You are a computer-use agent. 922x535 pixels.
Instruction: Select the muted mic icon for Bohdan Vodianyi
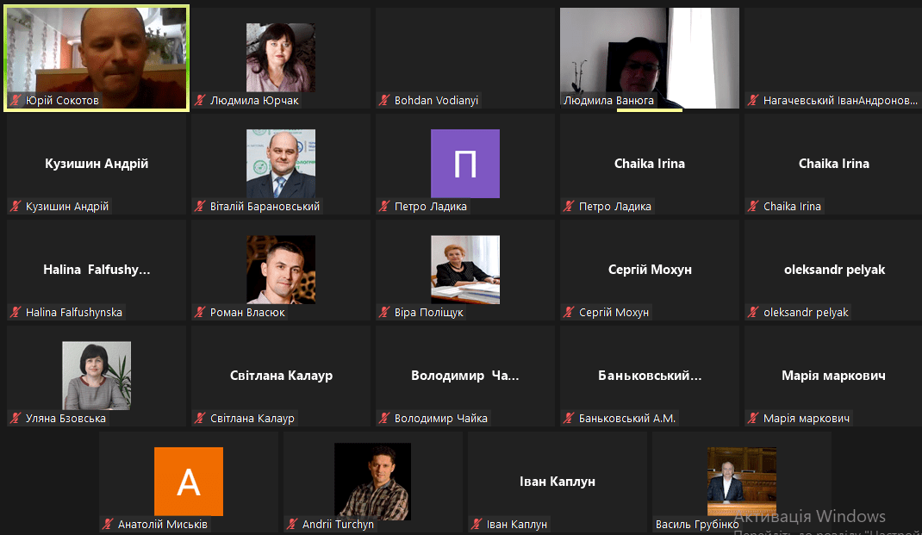pyautogui.click(x=384, y=101)
